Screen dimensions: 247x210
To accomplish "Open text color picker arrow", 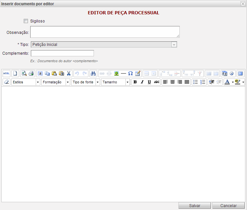I will pos(233,82).
